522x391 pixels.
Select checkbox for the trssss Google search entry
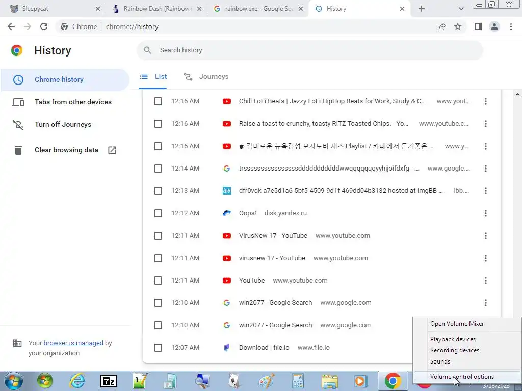[158, 169]
